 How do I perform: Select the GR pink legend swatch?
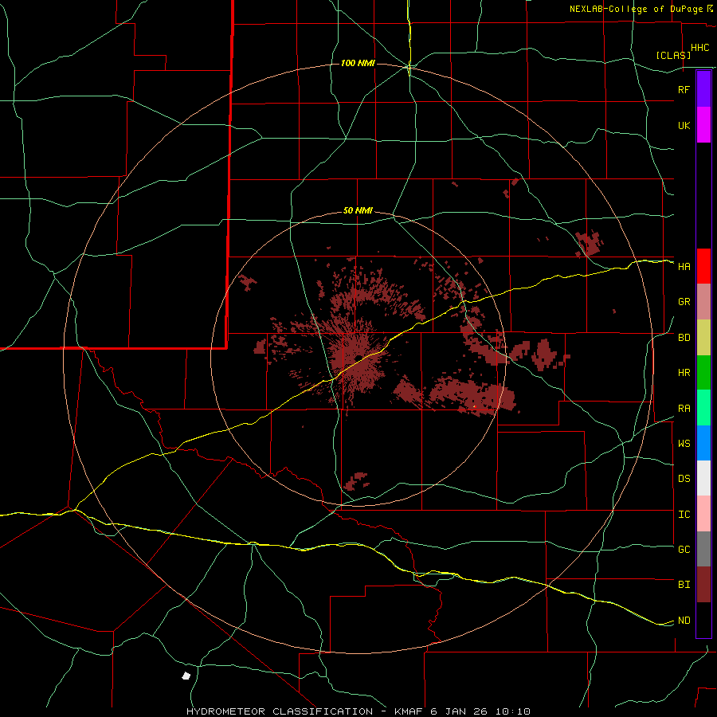point(703,302)
